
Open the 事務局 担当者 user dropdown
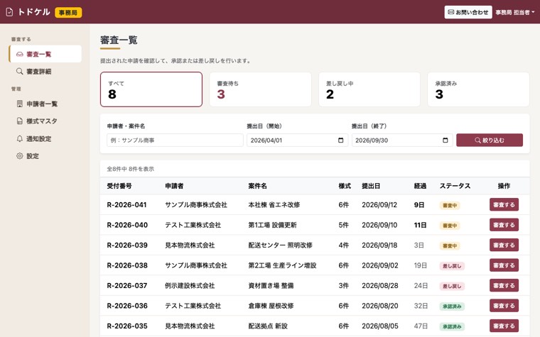tap(515, 12)
